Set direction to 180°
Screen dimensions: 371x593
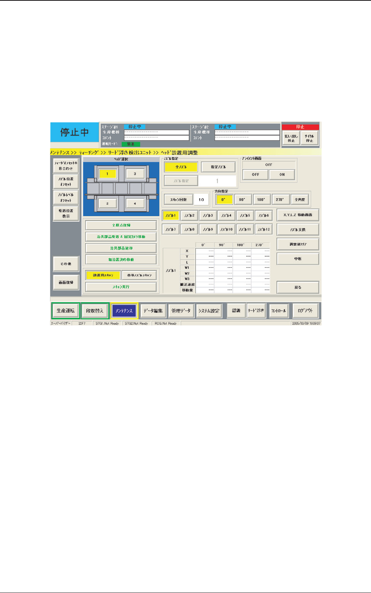[260, 199]
